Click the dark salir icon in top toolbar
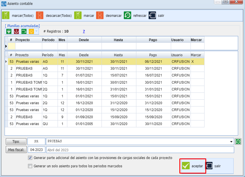 [x=152, y=15]
